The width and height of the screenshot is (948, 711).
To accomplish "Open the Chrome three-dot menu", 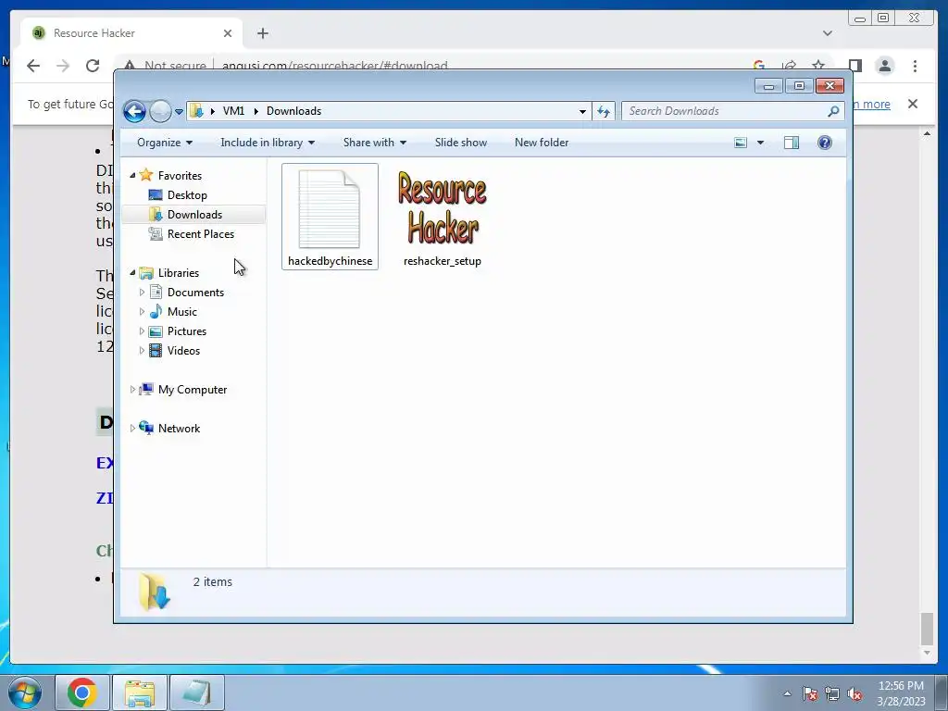I will [x=915, y=66].
